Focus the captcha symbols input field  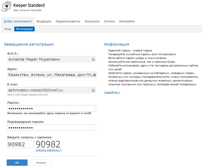point(21,144)
